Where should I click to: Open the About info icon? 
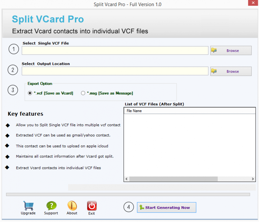[72, 206]
